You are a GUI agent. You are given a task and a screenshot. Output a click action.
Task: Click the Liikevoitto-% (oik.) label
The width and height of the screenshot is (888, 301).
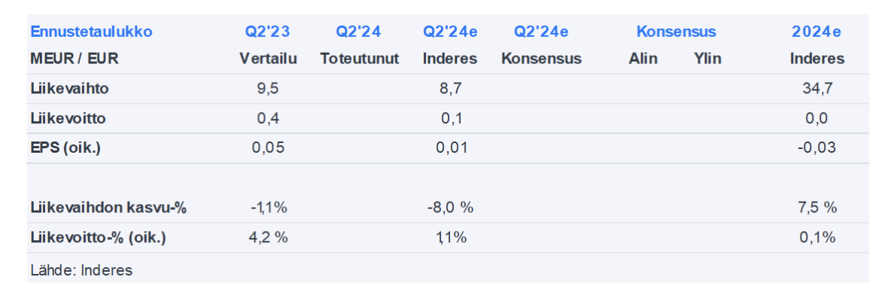pyautogui.click(x=98, y=237)
